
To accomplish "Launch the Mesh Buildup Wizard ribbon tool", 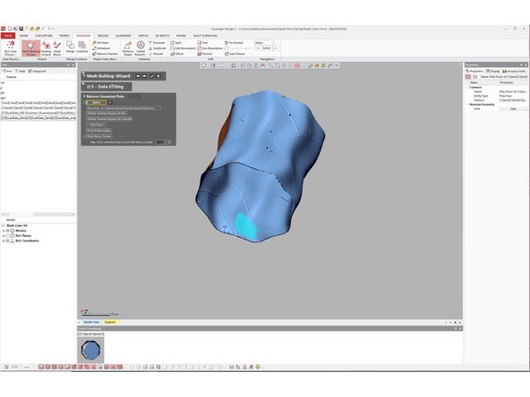I will click(x=30, y=48).
